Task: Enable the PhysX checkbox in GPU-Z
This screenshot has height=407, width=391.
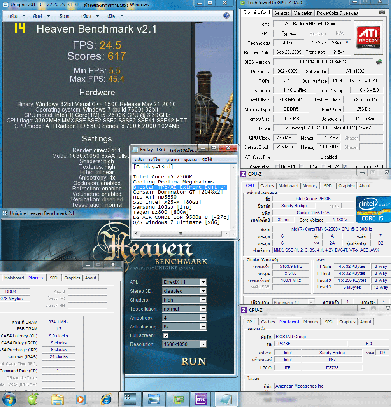Action: pyautogui.click(x=323, y=166)
